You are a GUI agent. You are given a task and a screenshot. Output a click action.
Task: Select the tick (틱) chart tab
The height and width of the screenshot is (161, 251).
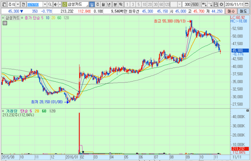(x=120, y=4)
